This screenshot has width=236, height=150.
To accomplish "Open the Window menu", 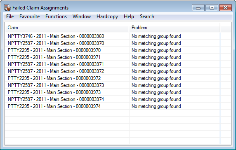I will click(82, 16).
